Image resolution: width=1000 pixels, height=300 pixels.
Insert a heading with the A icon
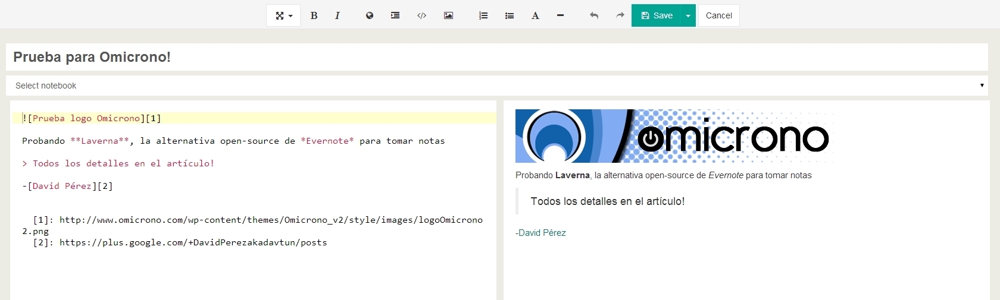point(535,15)
